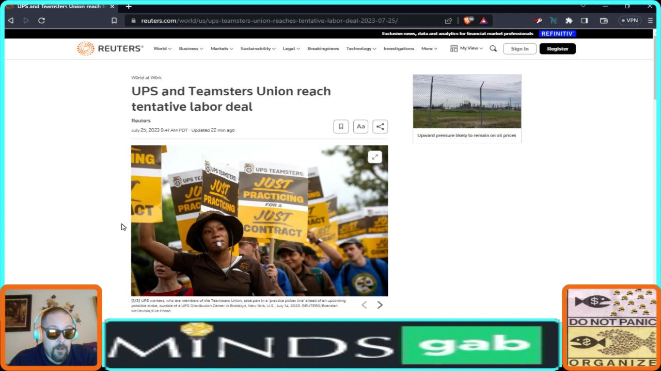Expand the Technology menu
The image size is (661, 371).
[361, 48]
